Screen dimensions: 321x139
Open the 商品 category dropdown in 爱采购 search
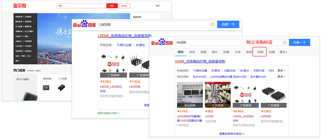point(61,6)
